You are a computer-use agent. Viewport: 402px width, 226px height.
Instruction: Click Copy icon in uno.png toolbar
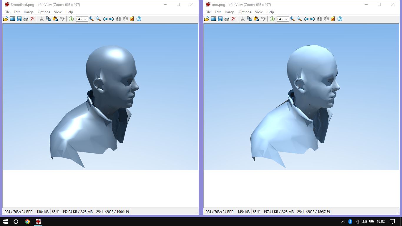[x=249, y=19]
